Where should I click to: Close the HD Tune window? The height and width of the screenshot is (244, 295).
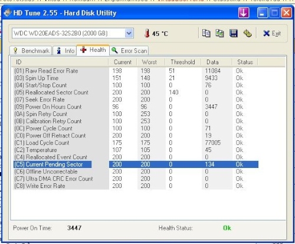coord(286,13)
